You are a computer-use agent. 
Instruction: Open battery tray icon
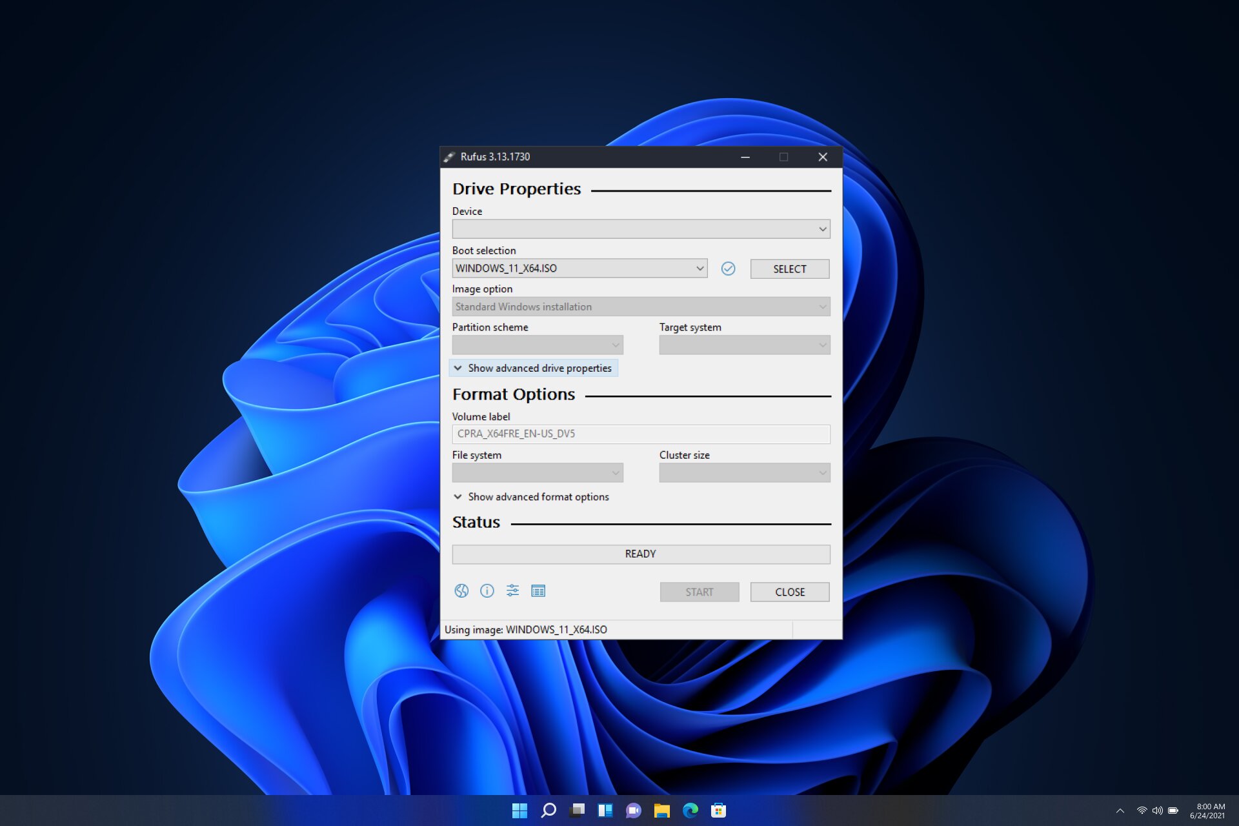tap(1173, 811)
